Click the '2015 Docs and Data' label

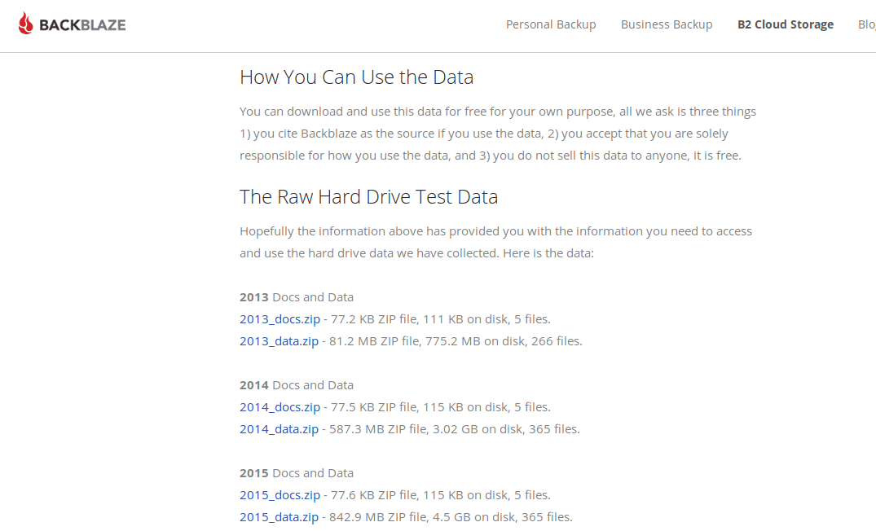click(297, 473)
